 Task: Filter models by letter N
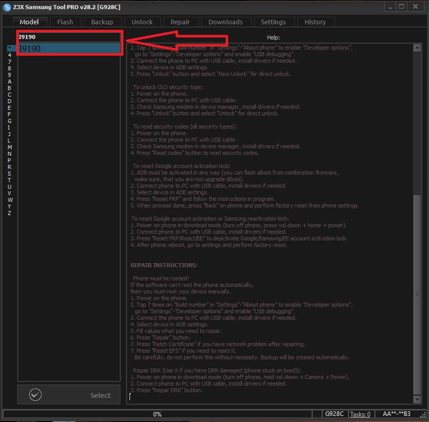pos(10,154)
